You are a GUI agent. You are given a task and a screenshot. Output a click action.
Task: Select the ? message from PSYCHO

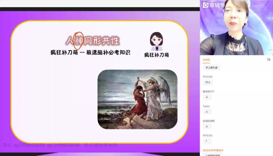207,141
